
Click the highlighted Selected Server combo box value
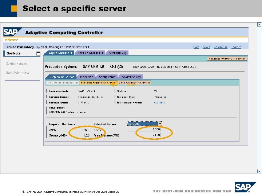coord(143,124)
